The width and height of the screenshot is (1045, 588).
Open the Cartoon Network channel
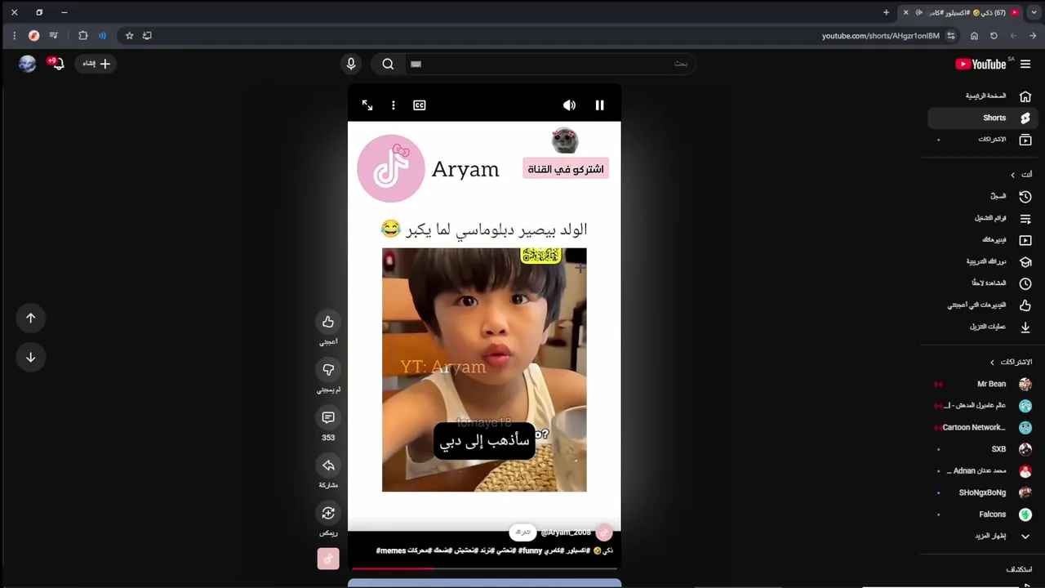click(983, 427)
